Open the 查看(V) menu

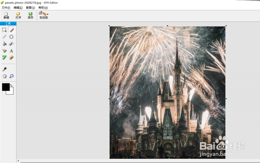coord(30,8)
